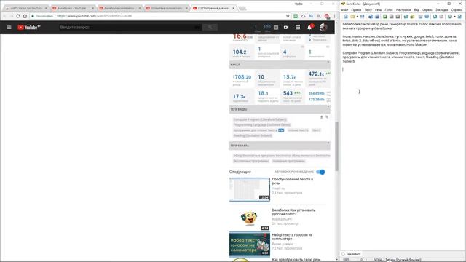
Task: Select the Документ5 tab at Balabolka bottom
Action: 351,254
